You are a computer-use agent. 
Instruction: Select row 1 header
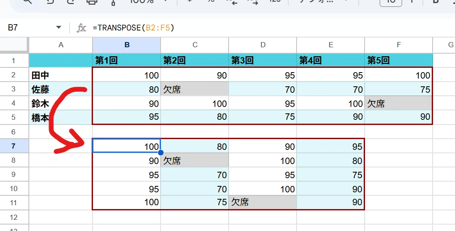point(14,61)
